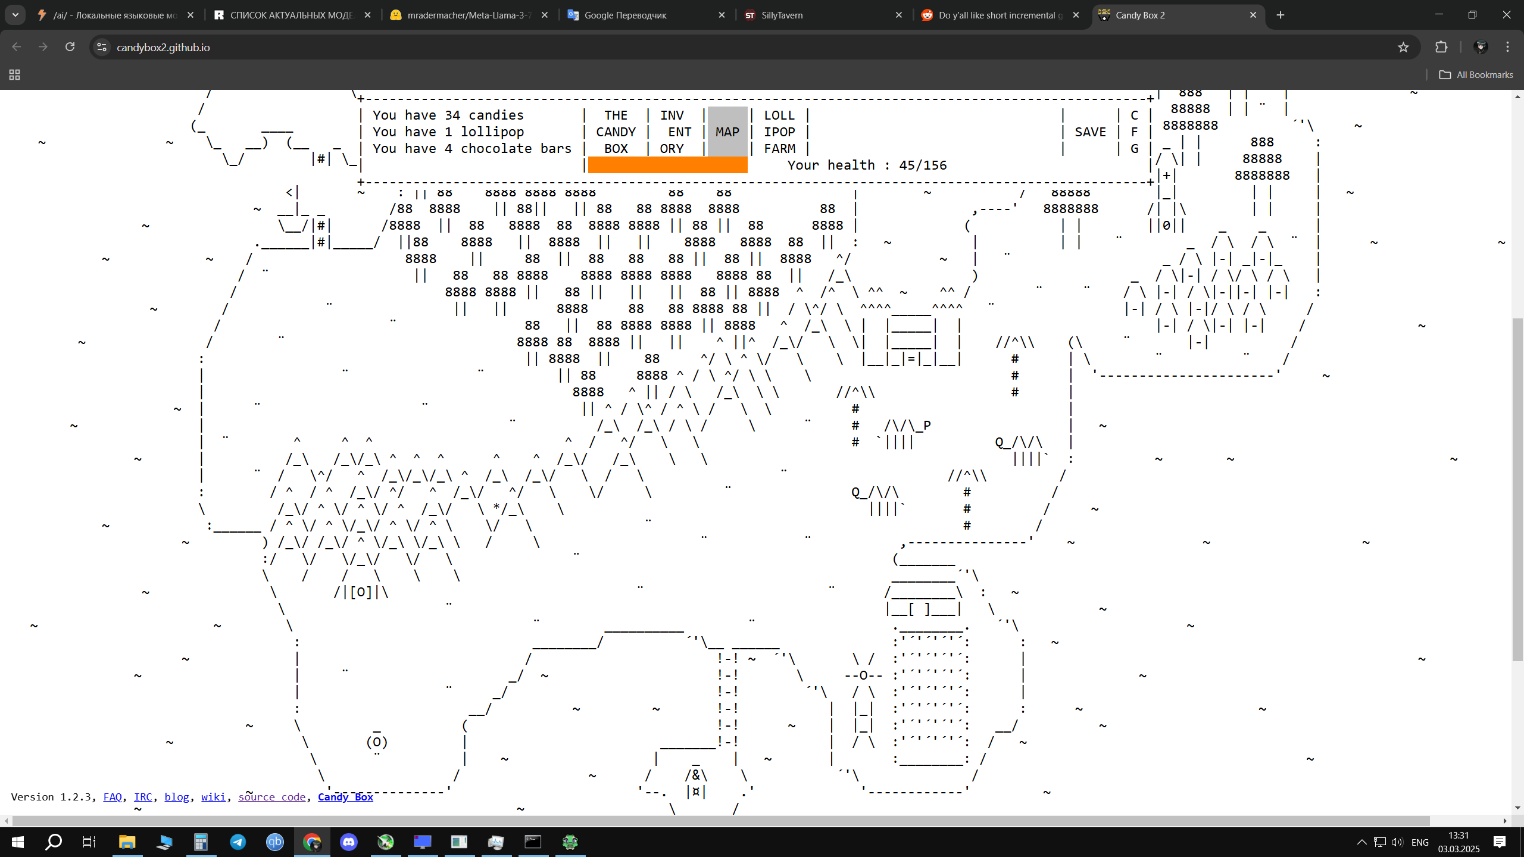Image resolution: width=1524 pixels, height=857 pixels.
Task: Open Task View on taskbar
Action: 89,842
